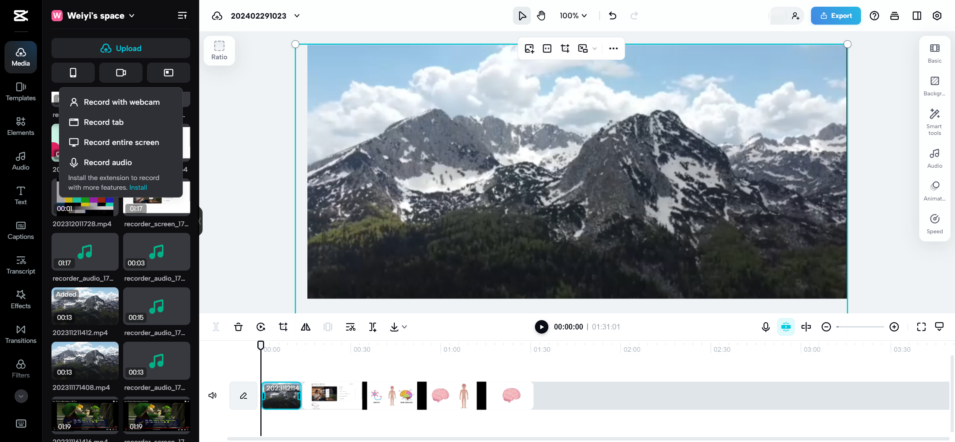Expand the Weiyi's space menu
This screenshot has height=442, width=955.
click(131, 16)
